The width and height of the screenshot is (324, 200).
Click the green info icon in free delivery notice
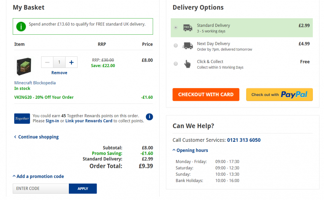(x=21, y=26)
